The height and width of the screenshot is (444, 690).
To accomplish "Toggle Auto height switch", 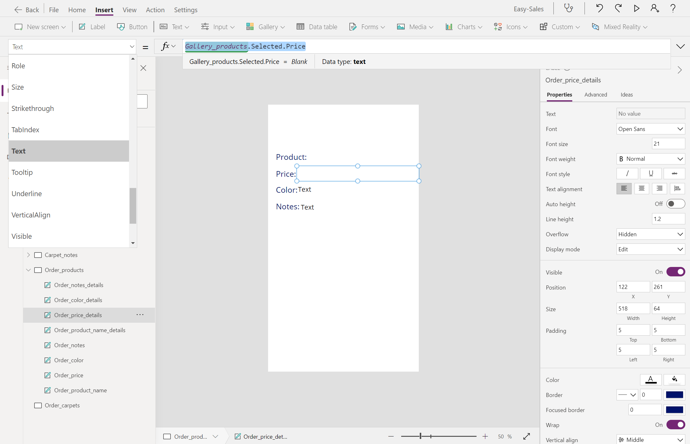I will pyautogui.click(x=676, y=204).
